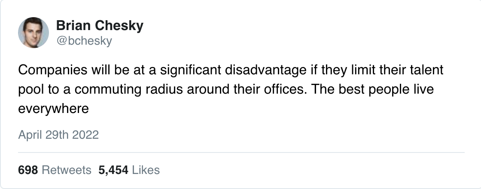The image size is (481, 189).
Task: Click the Likes label
Action: coord(146,170)
